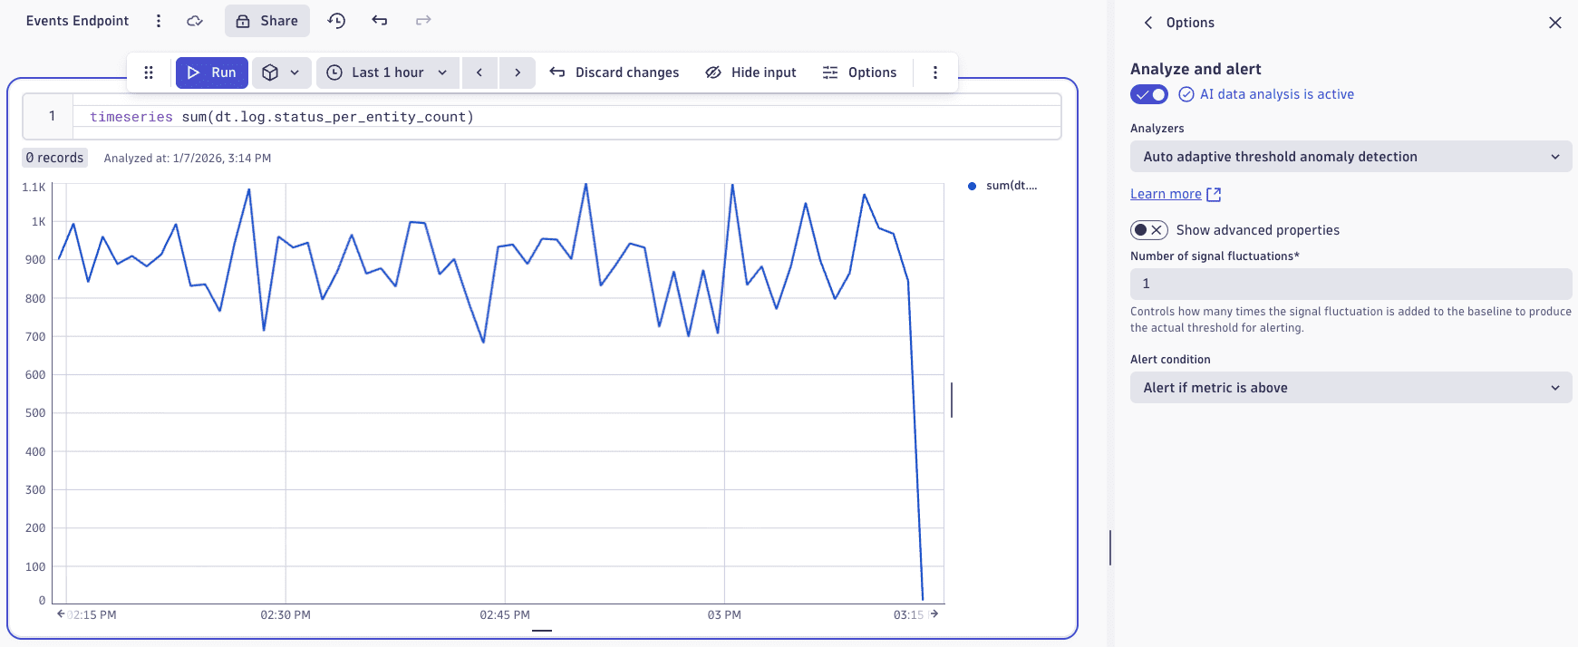The height and width of the screenshot is (647, 1578).
Task: Open the section more actions menu
Action: point(935,72)
